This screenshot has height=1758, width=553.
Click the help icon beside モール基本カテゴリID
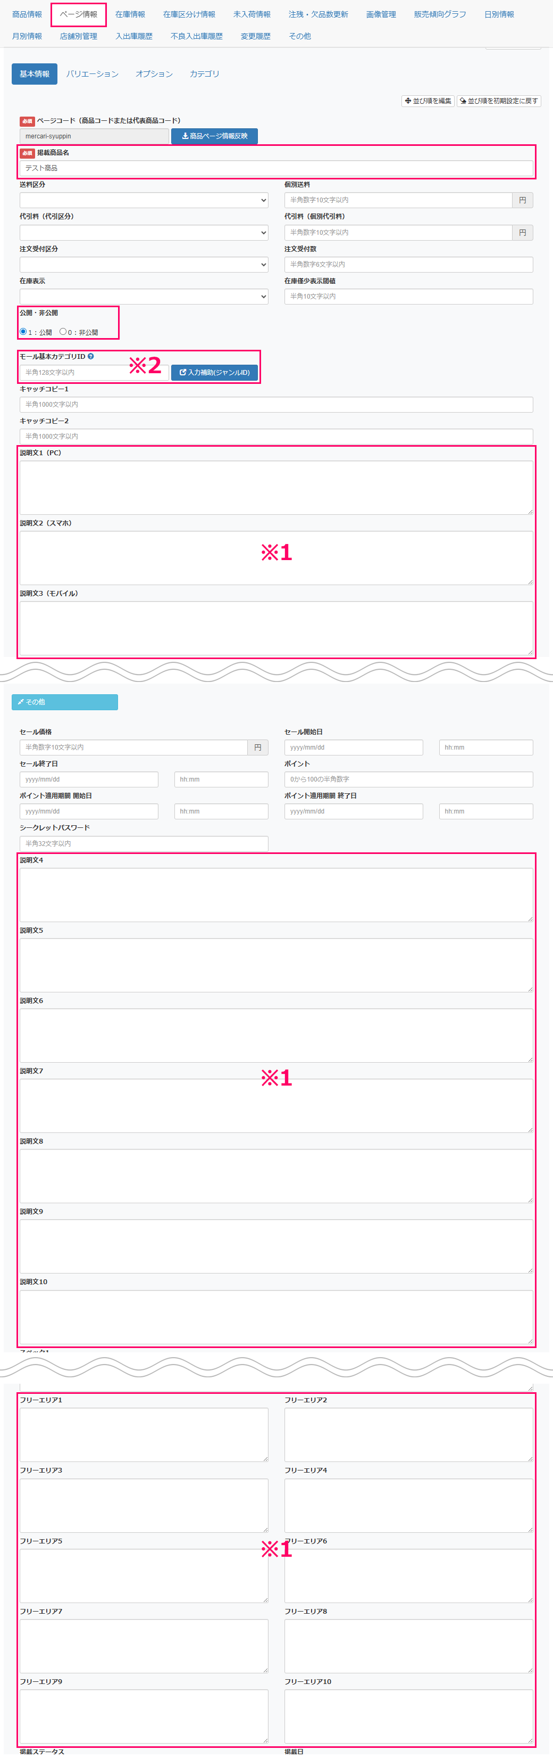(x=91, y=356)
